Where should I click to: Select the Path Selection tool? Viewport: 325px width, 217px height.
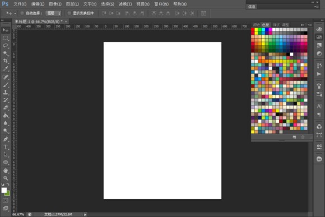pyautogui.click(x=6, y=155)
